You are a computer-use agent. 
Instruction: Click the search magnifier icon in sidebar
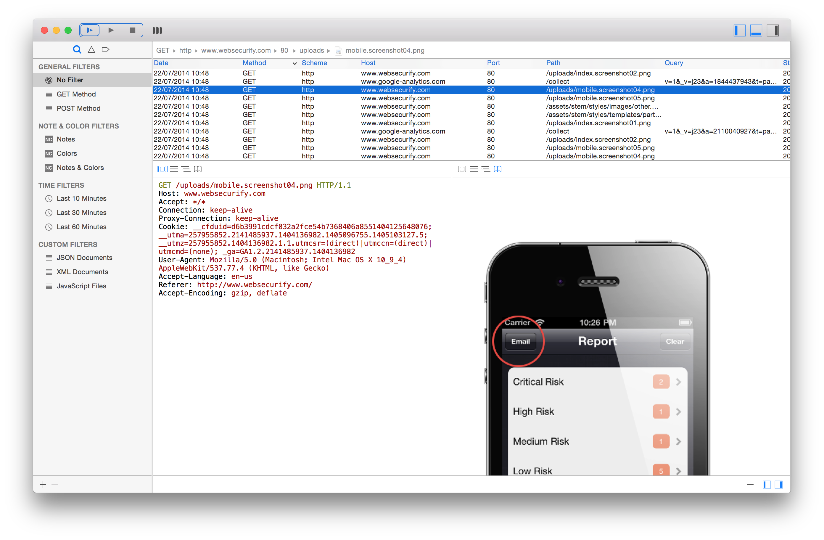point(77,49)
